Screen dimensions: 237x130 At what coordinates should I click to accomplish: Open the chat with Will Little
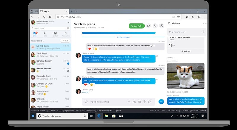(x=50, y=100)
